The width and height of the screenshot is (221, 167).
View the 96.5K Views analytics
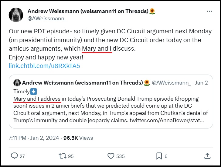coord(78,138)
